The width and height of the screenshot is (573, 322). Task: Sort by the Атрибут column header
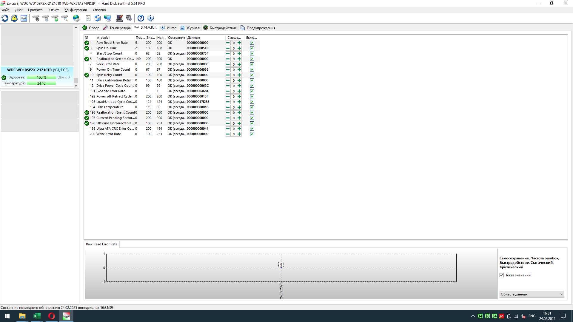click(115, 38)
